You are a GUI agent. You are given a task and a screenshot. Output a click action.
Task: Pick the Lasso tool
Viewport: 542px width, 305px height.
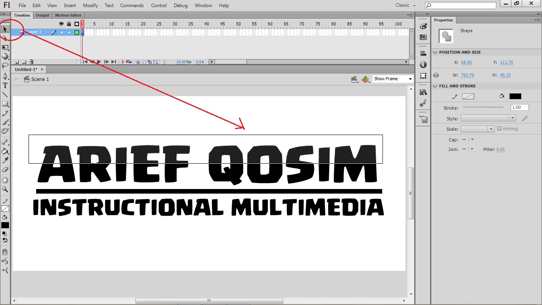point(5,65)
